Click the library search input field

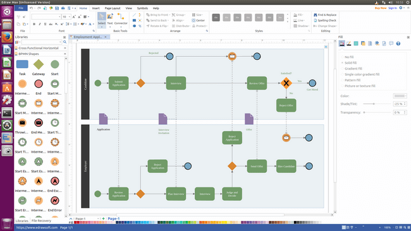click(x=41, y=42)
